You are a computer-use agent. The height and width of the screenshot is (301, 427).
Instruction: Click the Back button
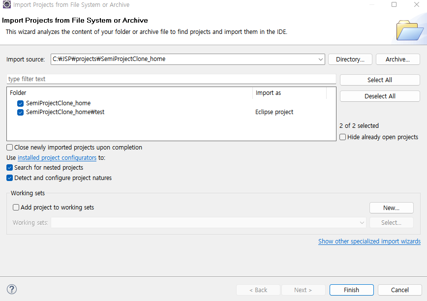point(258,290)
